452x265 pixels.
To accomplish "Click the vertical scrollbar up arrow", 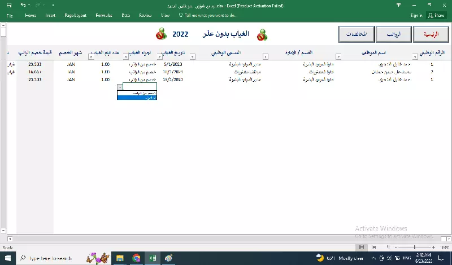I will click(3, 25).
